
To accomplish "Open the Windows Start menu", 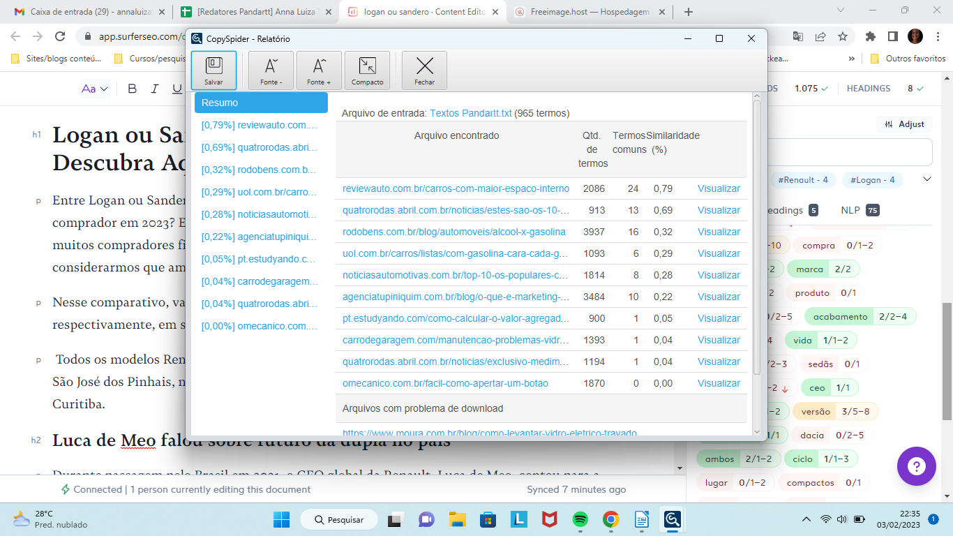I will click(281, 519).
